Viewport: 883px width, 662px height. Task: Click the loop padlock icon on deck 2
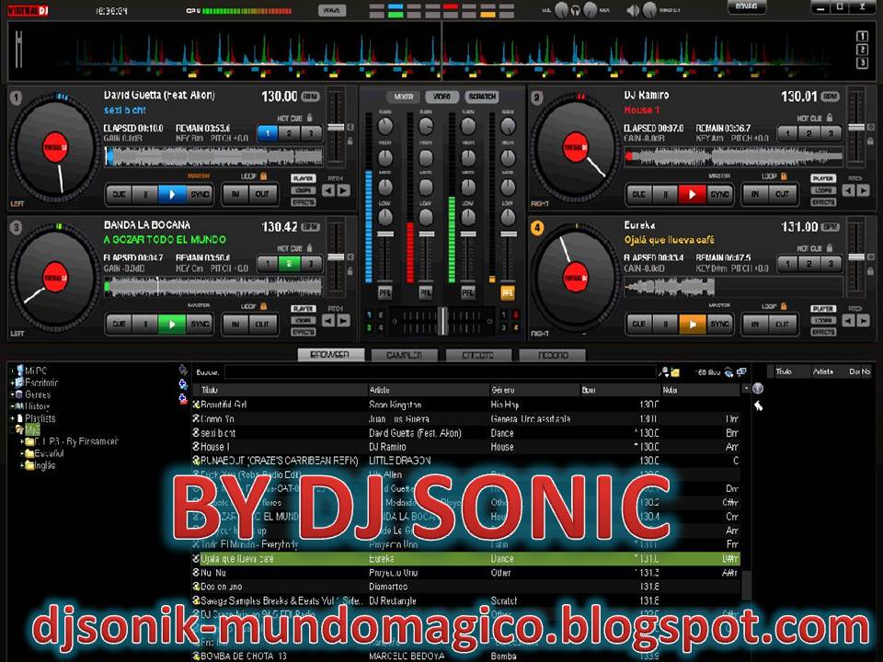[x=784, y=177]
